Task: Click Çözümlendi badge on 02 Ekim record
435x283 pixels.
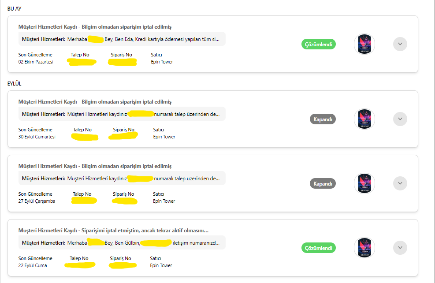Action: coord(319,44)
